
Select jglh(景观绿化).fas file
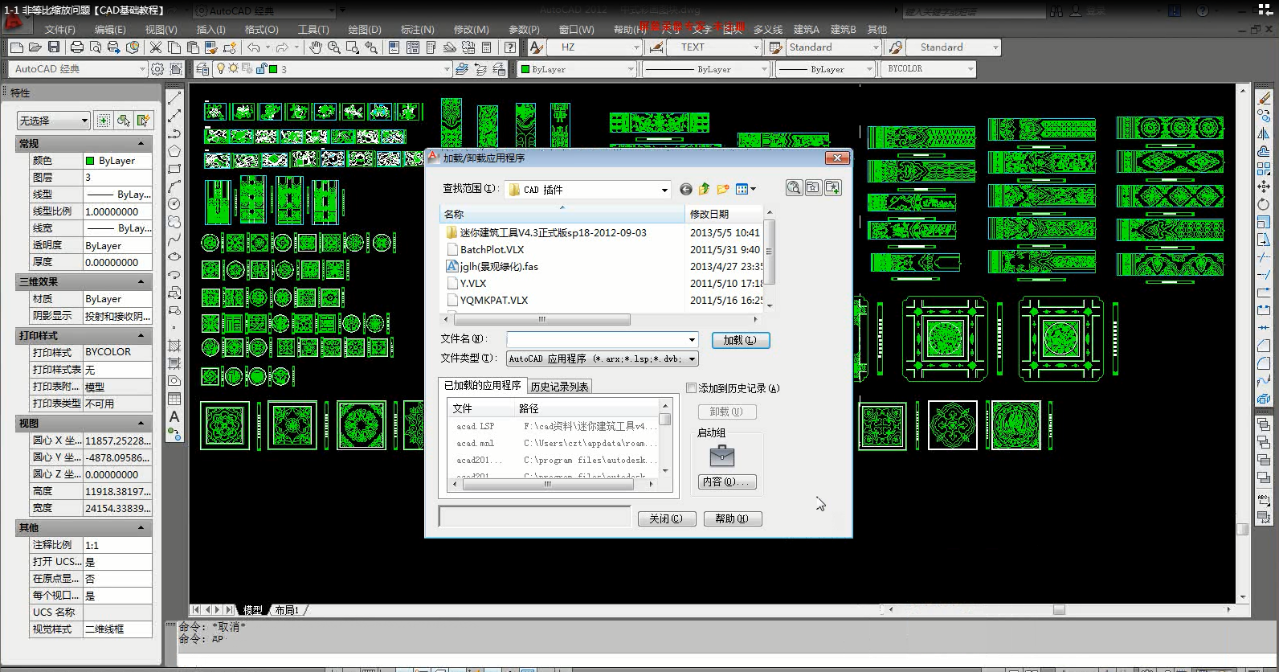pos(499,266)
